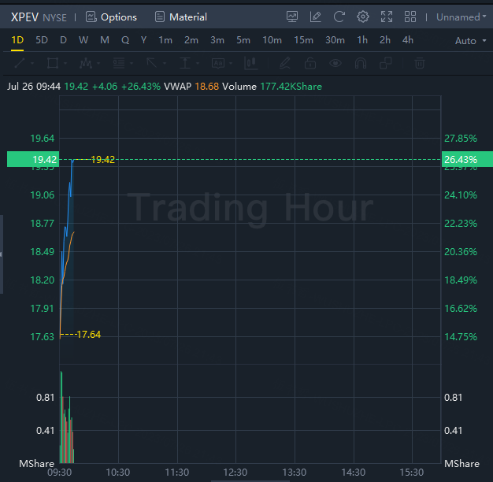Expand the line tool options arrow
The height and width of the screenshot is (482, 493).
(x=32, y=63)
